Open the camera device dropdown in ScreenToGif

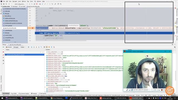tap(142, 90)
